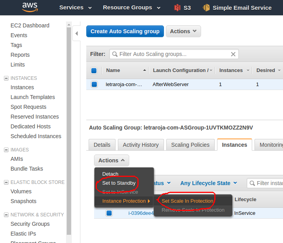
Task: Switch to the Details tab
Action: [102, 145]
